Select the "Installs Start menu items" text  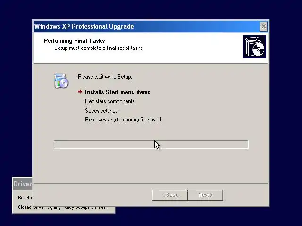click(117, 92)
